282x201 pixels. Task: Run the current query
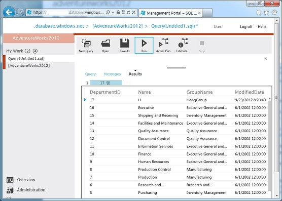tap(144, 45)
